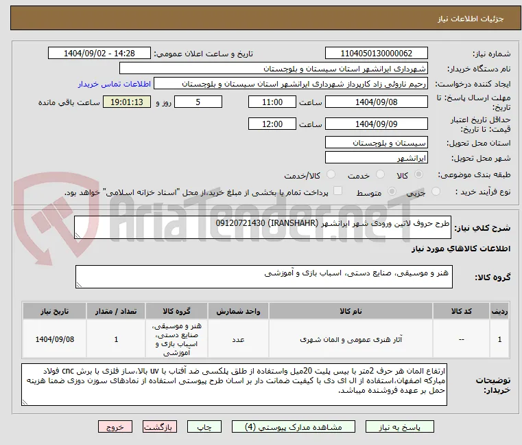Viewport: 522px width, 445px height.
Task: Click the چاپ print button
Action: (x=204, y=426)
